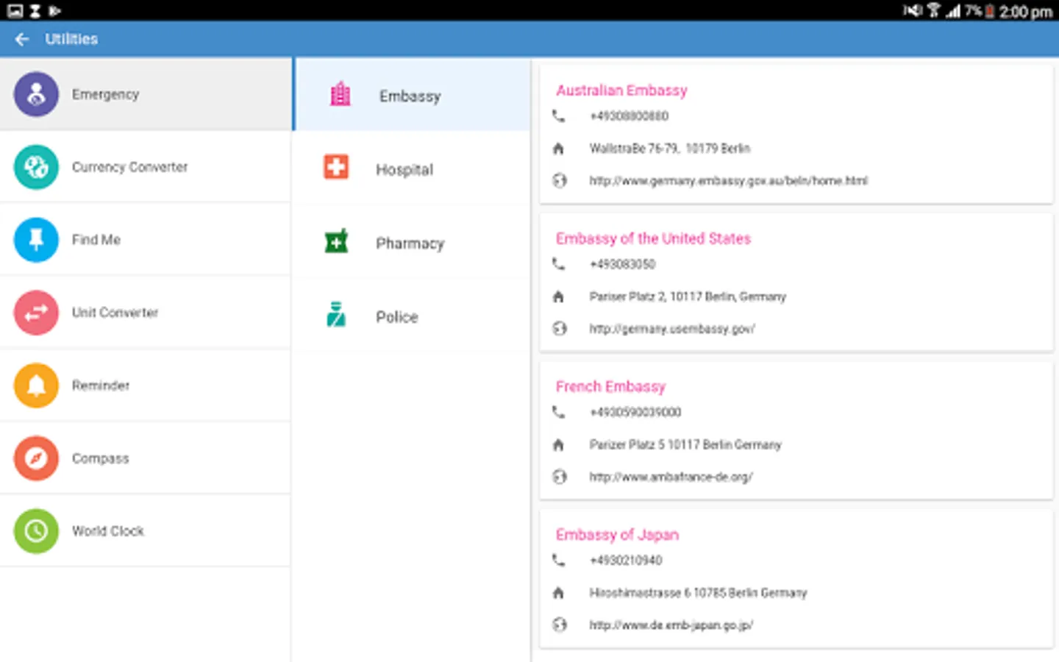The height and width of the screenshot is (662, 1059).
Task: Tap the Embassy of Japan card title
Action: click(617, 535)
